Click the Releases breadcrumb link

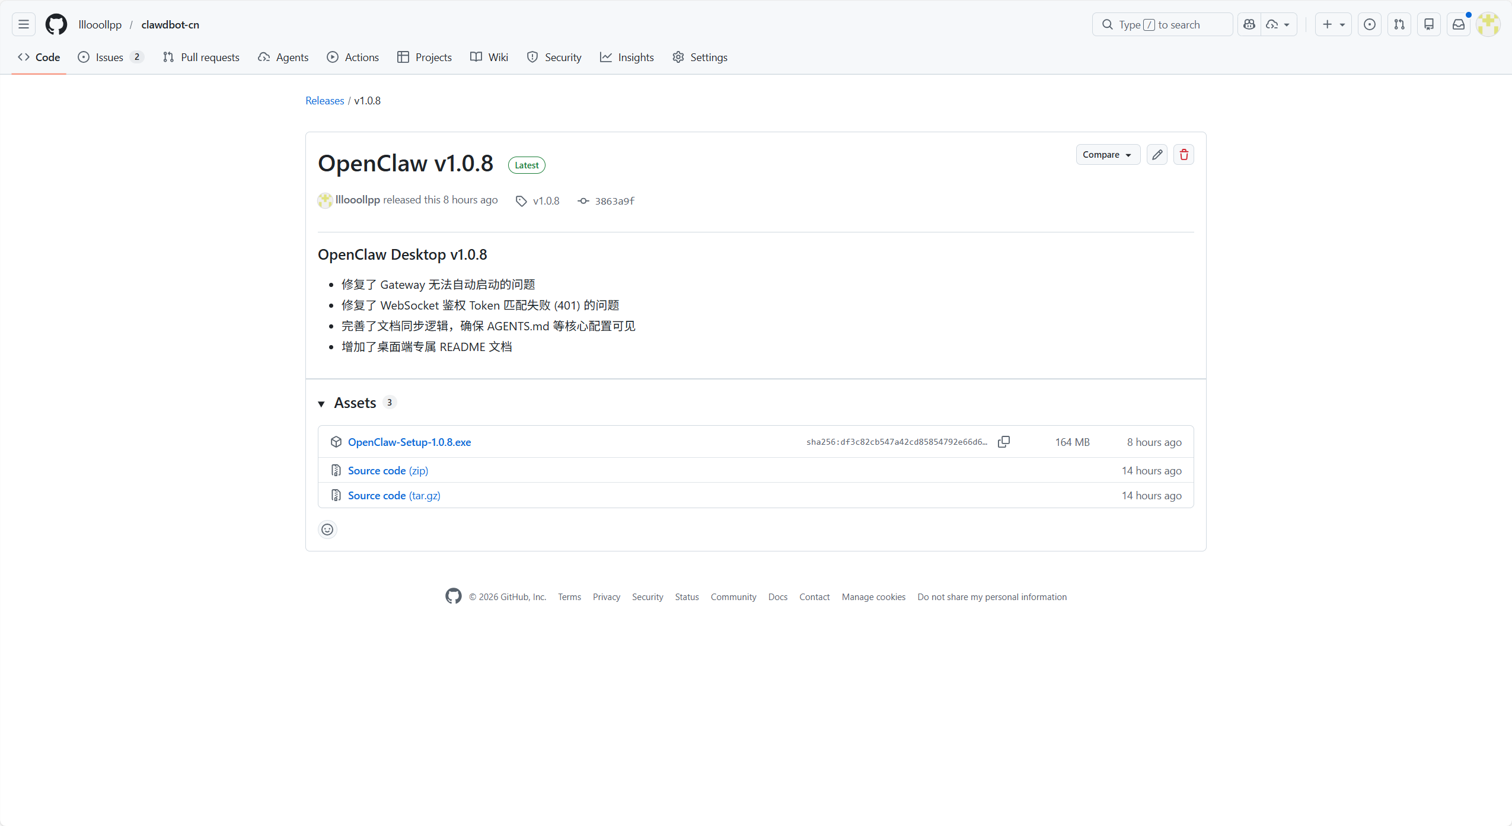click(x=324, y=101)
